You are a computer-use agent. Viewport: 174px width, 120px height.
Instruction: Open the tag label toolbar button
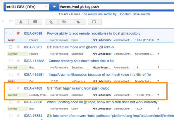79,22
